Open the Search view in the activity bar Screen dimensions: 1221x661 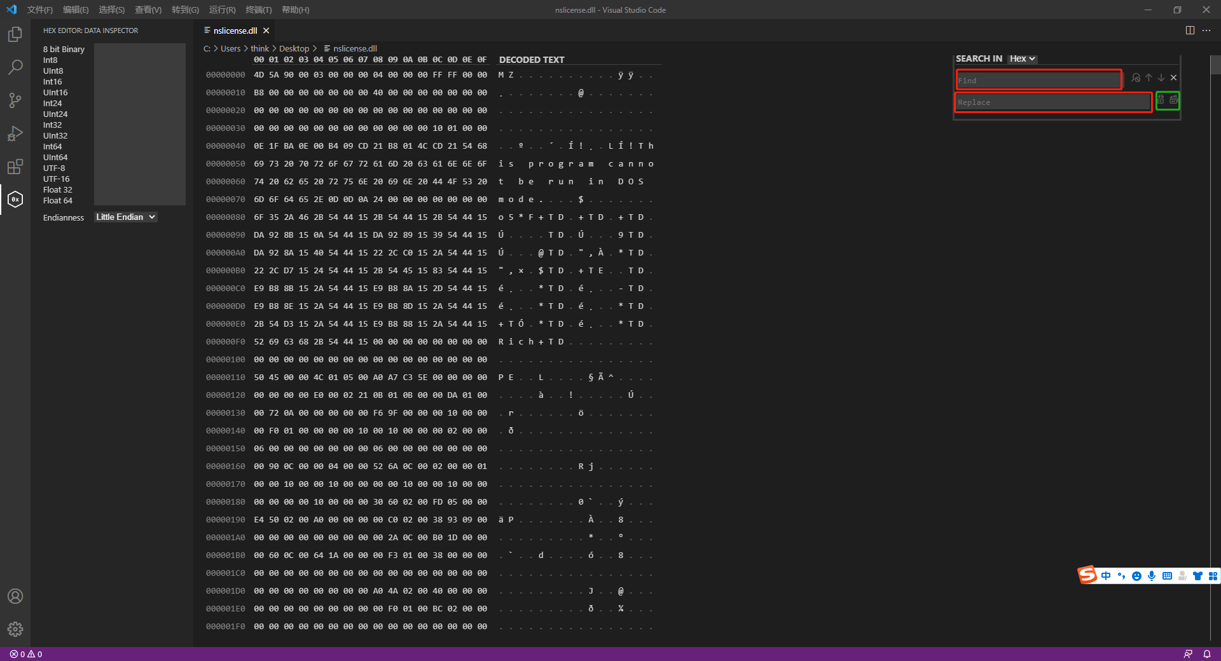click(x=15, y=67)
